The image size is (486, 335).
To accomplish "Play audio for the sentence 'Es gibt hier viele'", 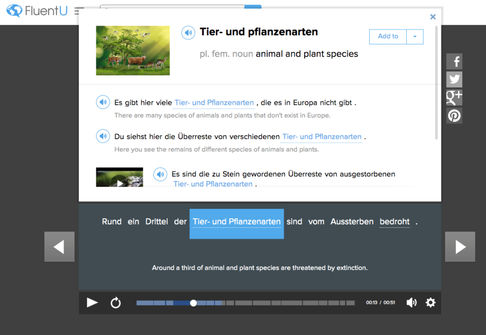I will pyautogui.click(x=103, y=102).
